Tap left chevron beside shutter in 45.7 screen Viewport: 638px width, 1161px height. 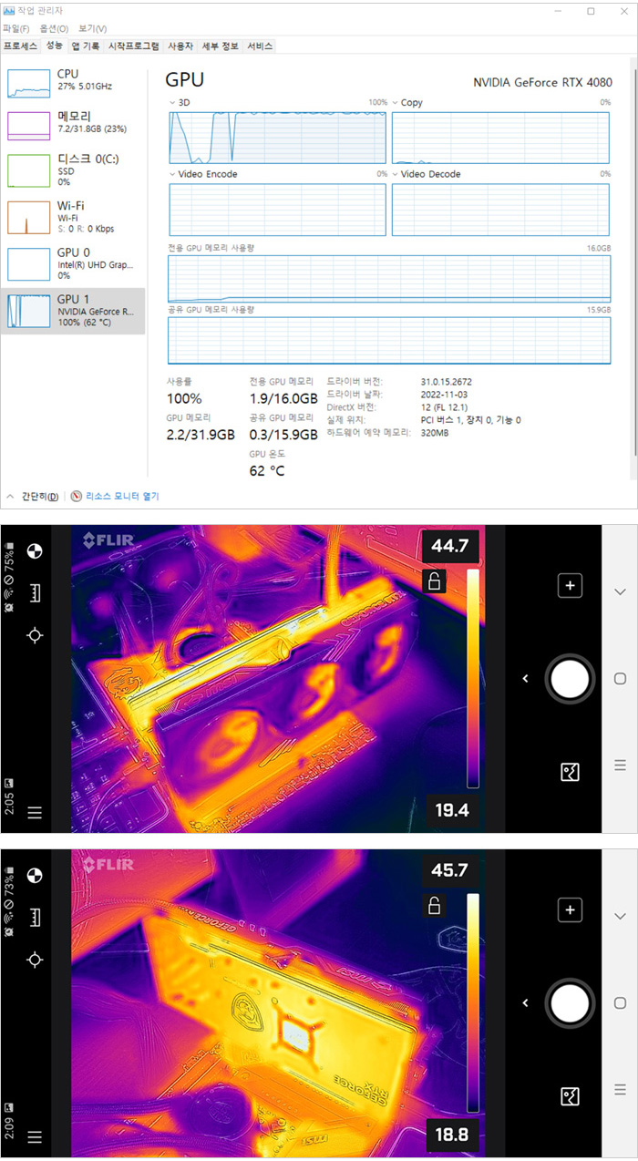(525, 1002)
